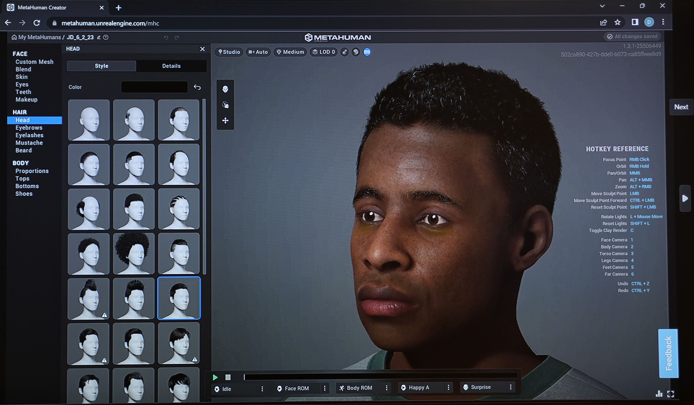Play the animation preview
694x405 pixels.
click(215, 377)
